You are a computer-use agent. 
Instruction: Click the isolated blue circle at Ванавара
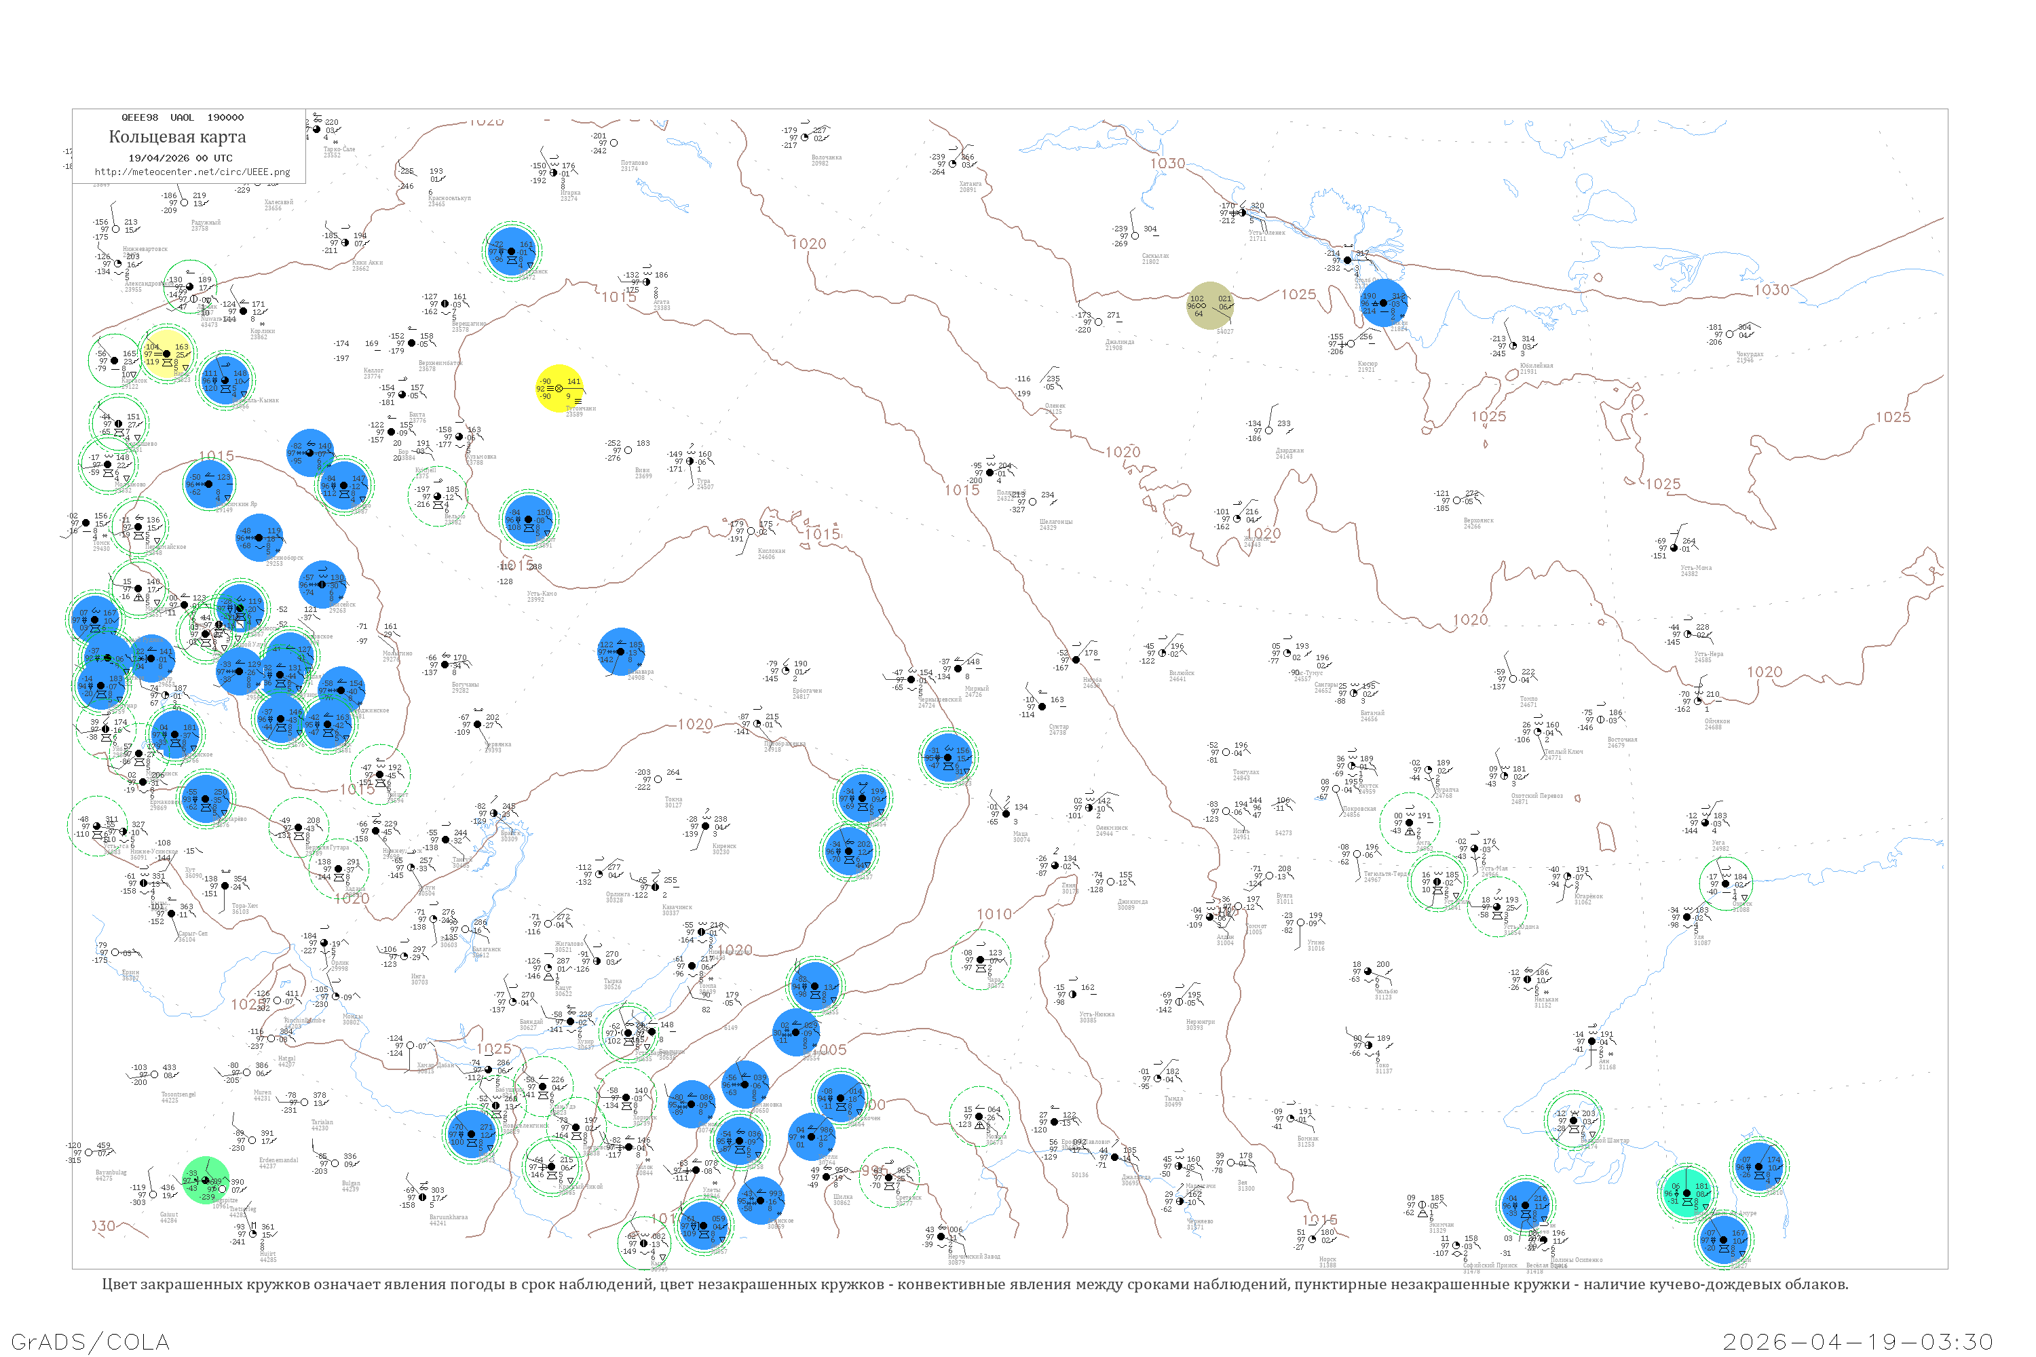pyautogui.click(x=621, y=651)
